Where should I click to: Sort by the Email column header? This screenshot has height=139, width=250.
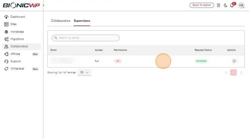click(x=54, y=50)
